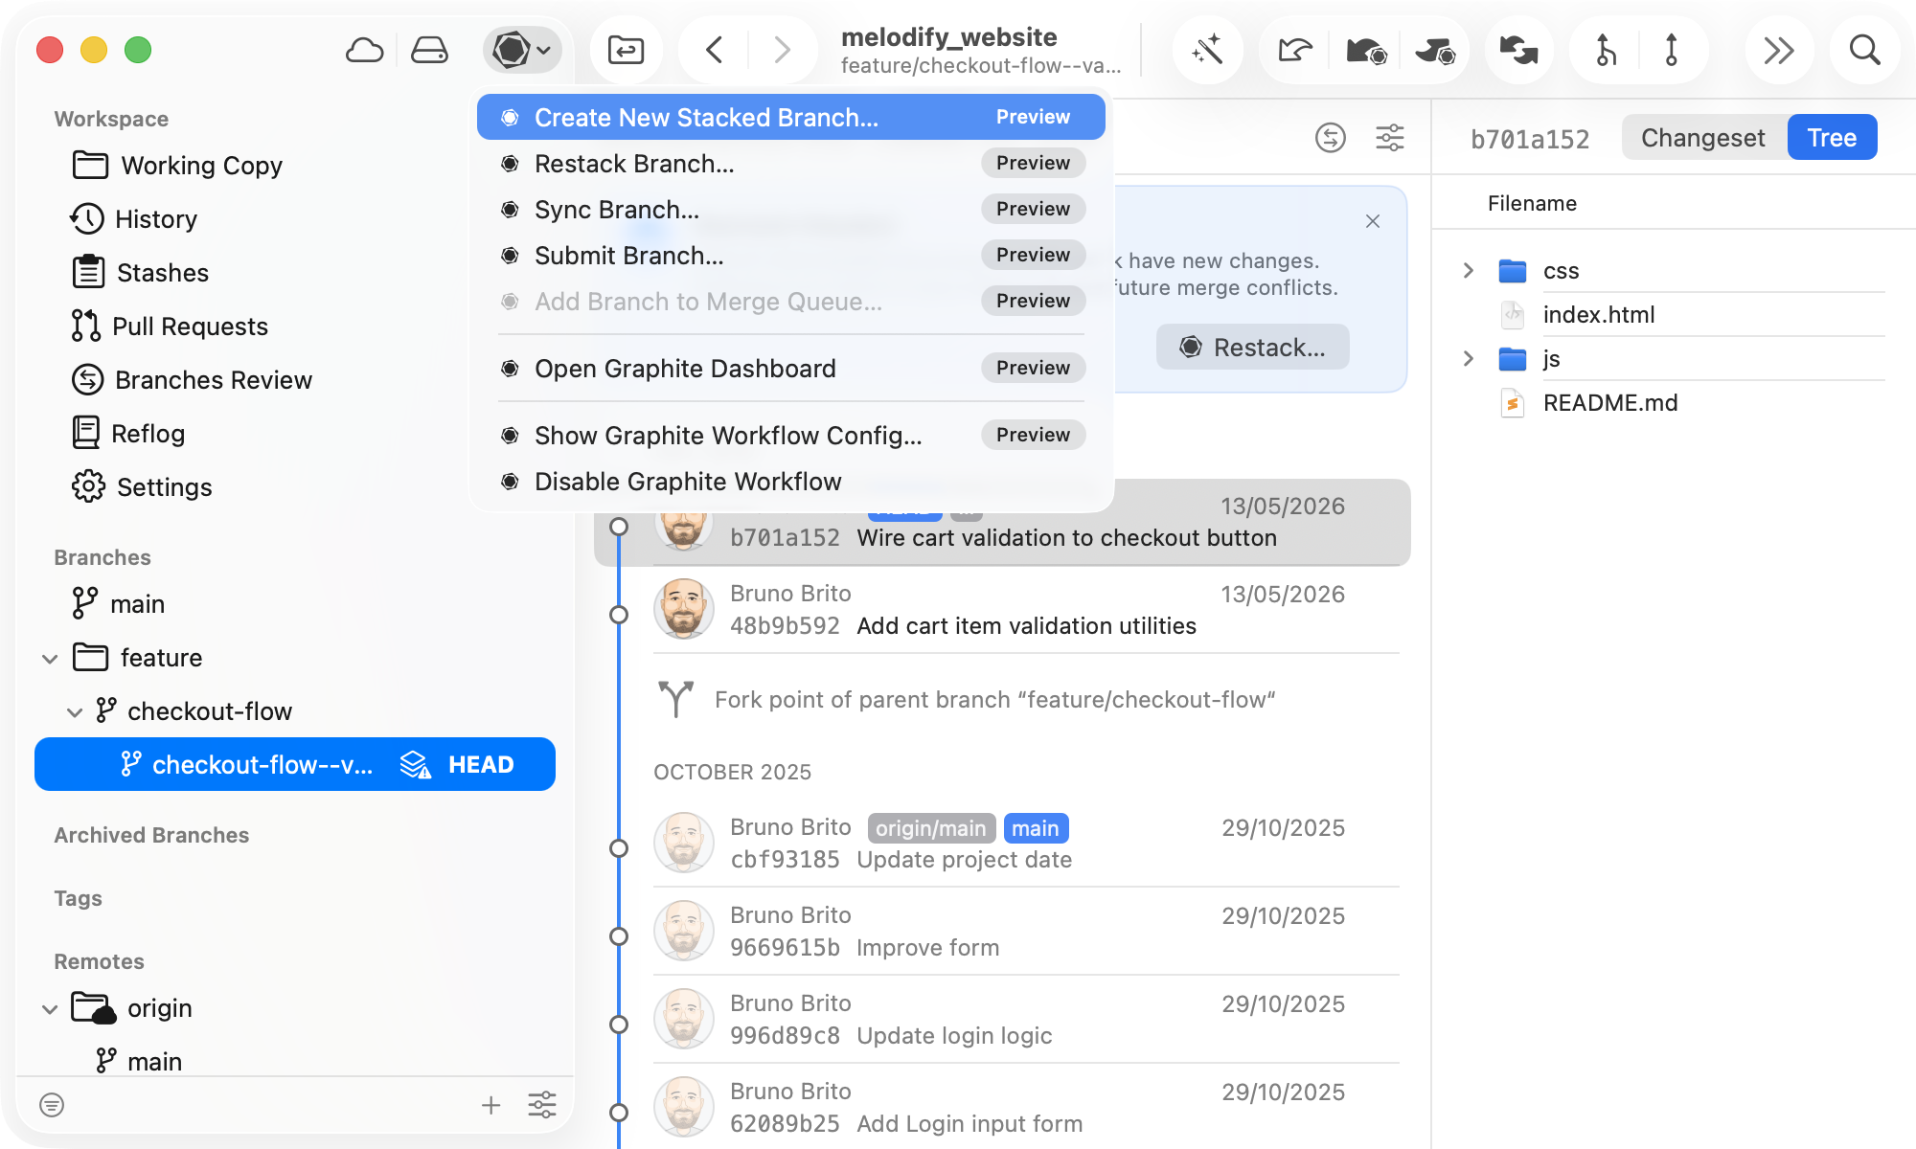The width and height of the screenshot is (1916, 1149).
Task: Select Open Graphite Dashboard
Action: tap(791, 368)
